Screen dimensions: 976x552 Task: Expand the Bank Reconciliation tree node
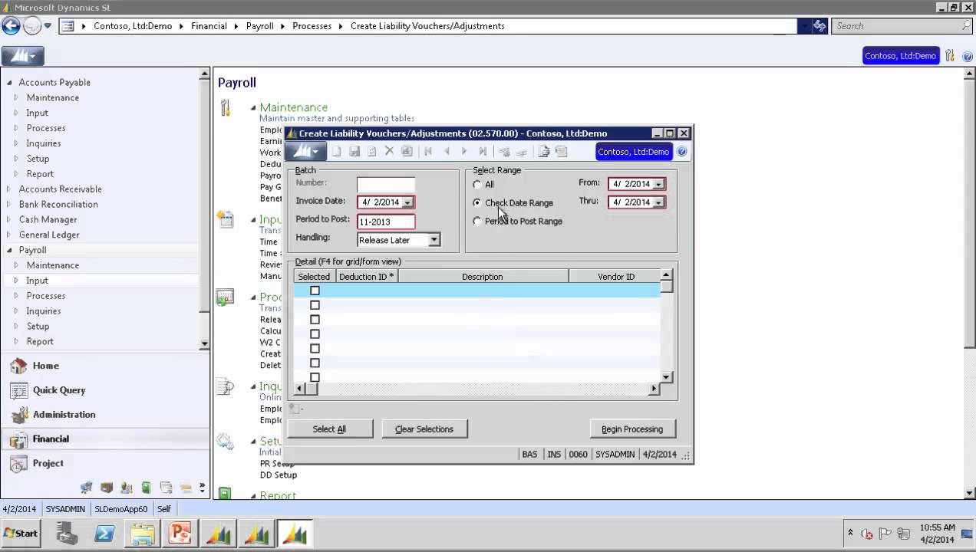[x=9, y=205]
